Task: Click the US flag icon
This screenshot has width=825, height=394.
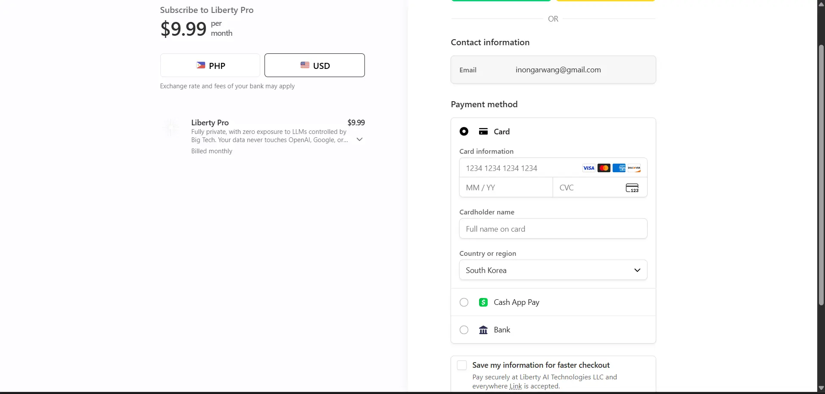Action: 305,65
